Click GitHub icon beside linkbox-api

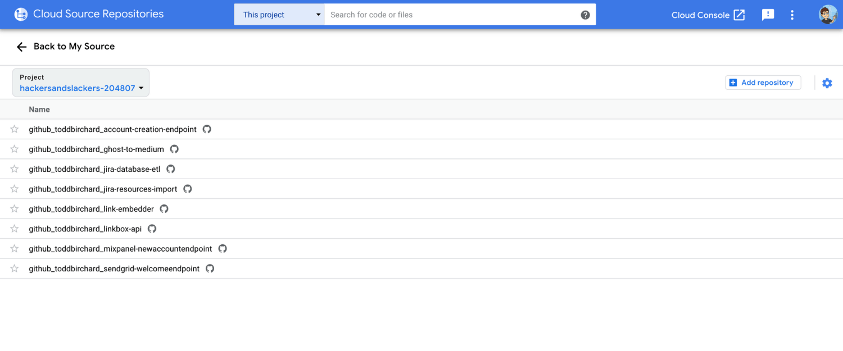tap(152, 229)
